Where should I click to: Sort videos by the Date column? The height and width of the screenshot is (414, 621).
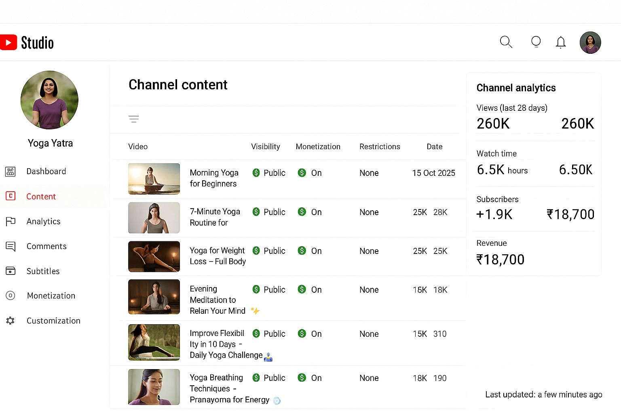tap(434, 146)
